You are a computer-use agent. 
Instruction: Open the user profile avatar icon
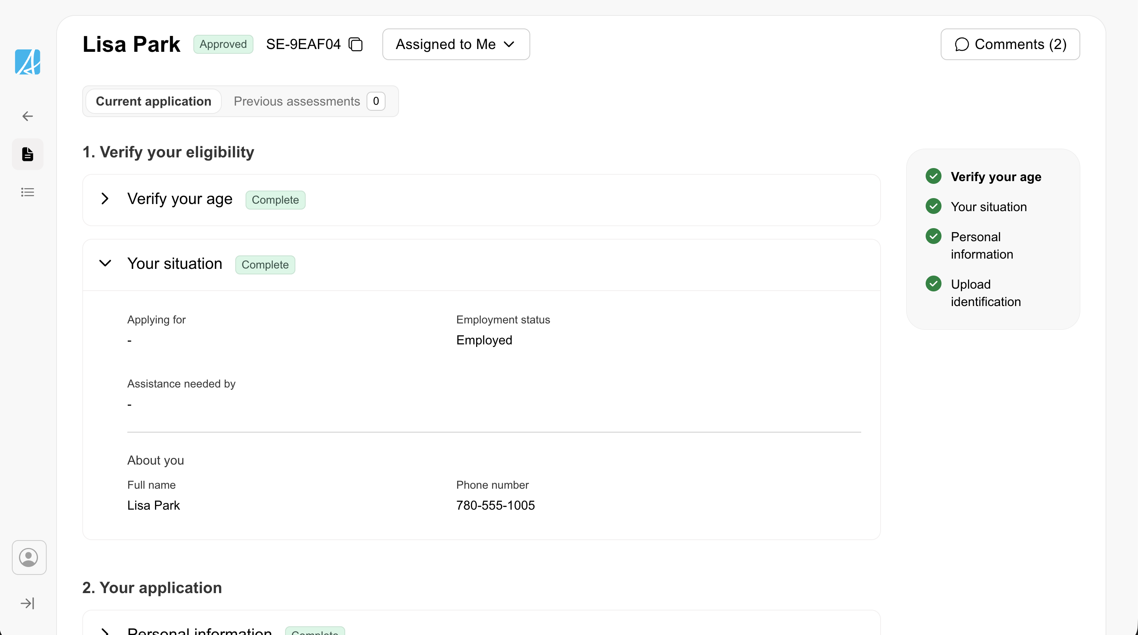pyautogui.click(x=29, y=557)
